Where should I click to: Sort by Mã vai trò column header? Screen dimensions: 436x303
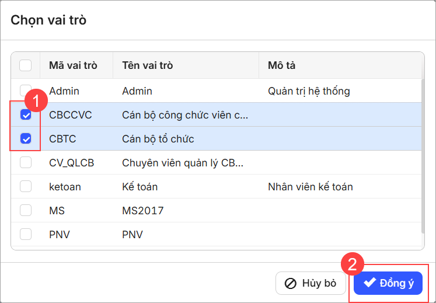click(x=73, y=65)
